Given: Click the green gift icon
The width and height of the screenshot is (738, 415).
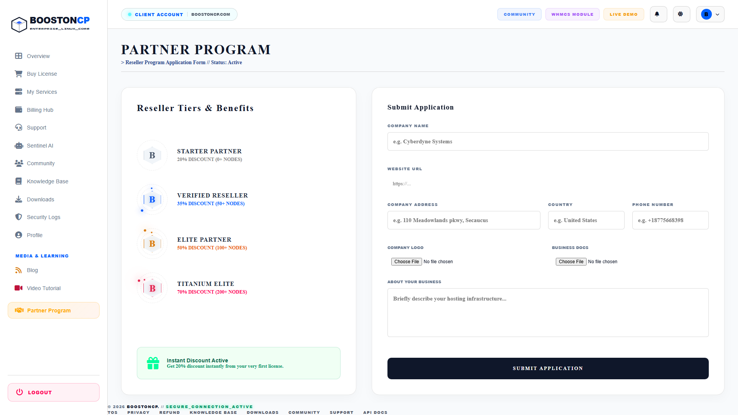Looking at the screenshot, I should (x=153, y=363).
